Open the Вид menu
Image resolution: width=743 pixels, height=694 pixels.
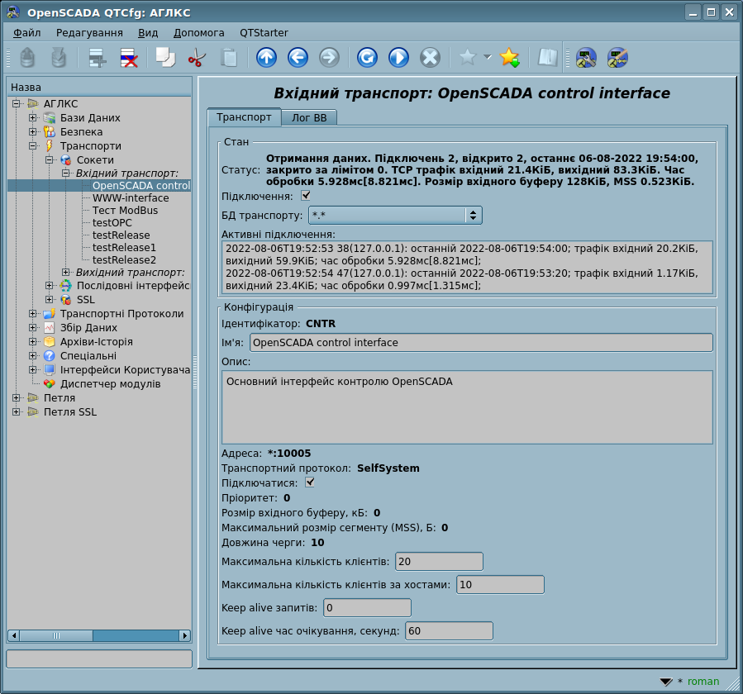(148, 33)
